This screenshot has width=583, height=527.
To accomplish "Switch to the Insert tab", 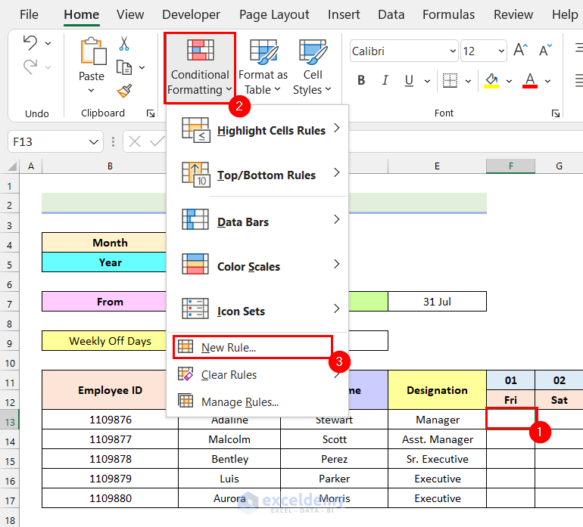I will 344,14.
